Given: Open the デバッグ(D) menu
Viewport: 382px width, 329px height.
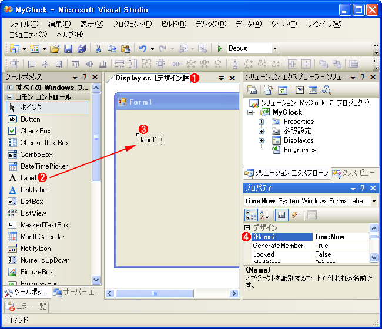Looking at the screenshot, I should tap(211, 24).
